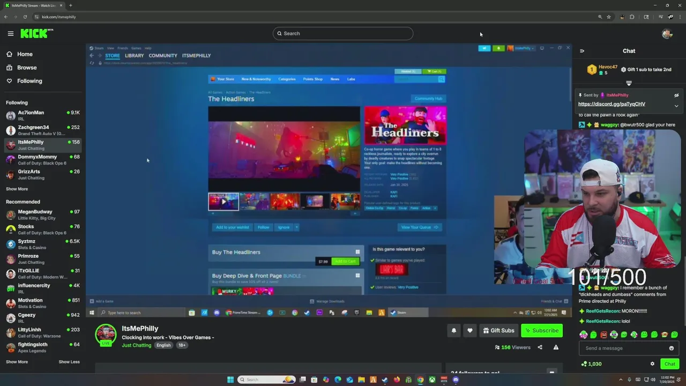Reload the page in the browser toolbar
The width and height of the screenshot is (686, 386).
[25, 17]
